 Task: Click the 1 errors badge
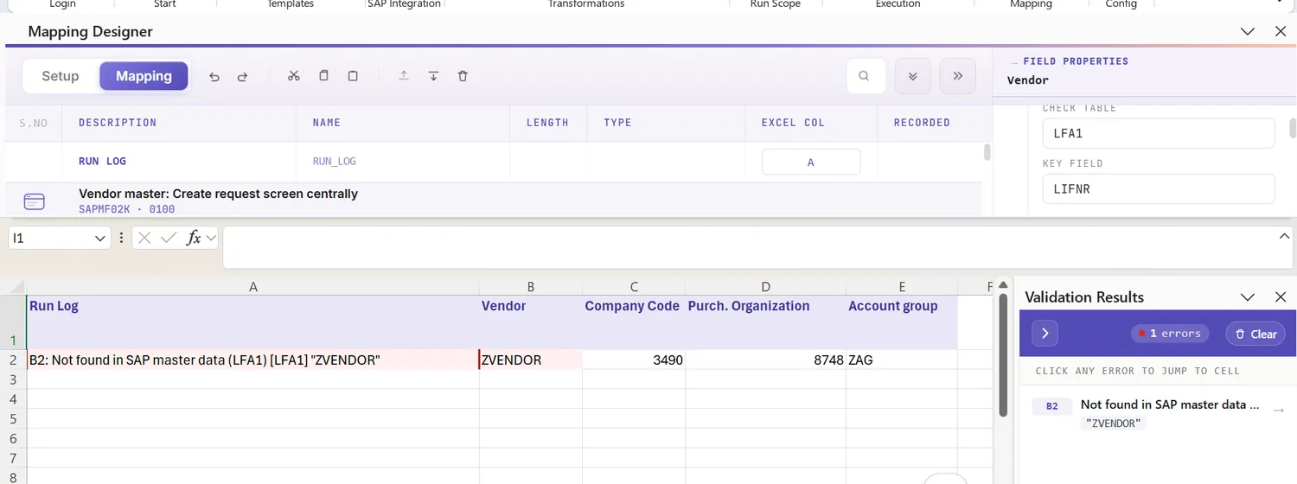coord(1170,334)
